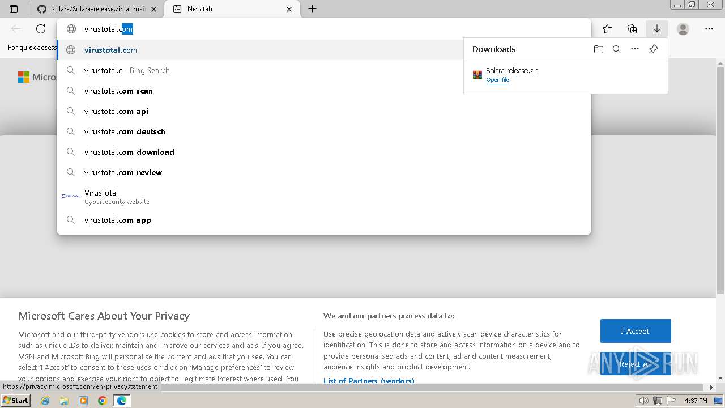Click the address bar with virustotal.com typed
Viewport: 725px width, 408px height.
(324, 29)
